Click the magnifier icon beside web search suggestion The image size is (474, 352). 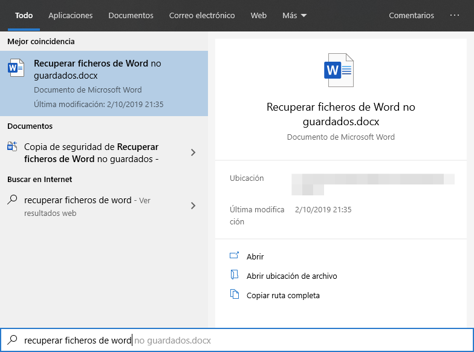coord(12,200)
